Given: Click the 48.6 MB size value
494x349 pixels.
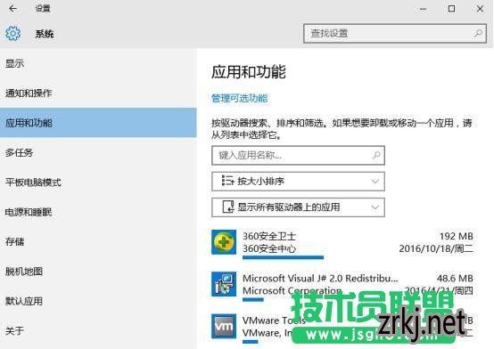Looking at the screenshot, I should (455, 279).
